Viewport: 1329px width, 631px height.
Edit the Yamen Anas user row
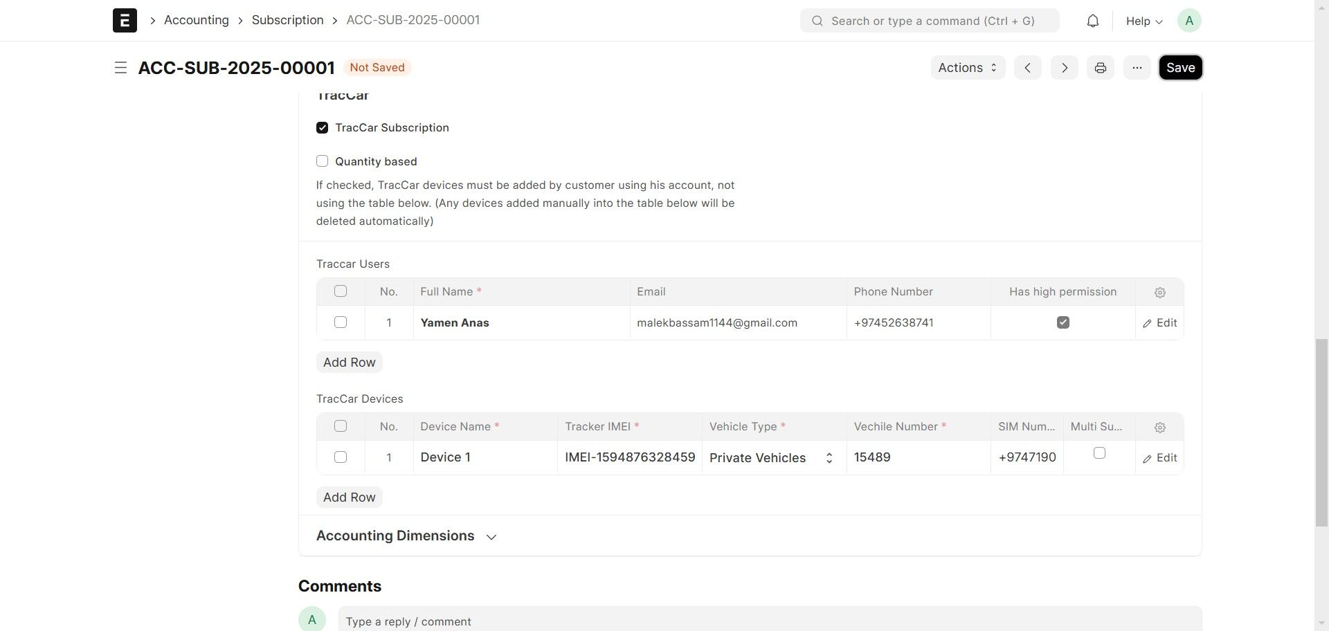pyautogui.click(x=1160, y=323)
